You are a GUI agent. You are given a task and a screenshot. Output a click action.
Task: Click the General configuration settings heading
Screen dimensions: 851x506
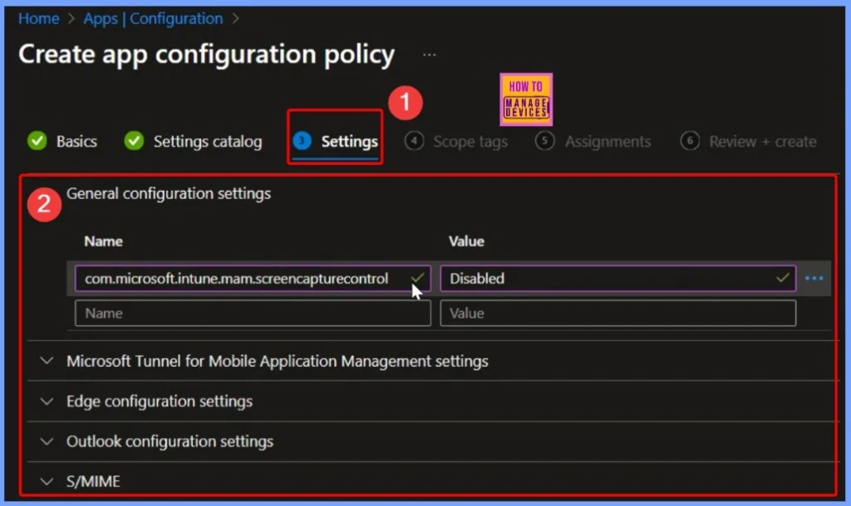click(169, 193)
